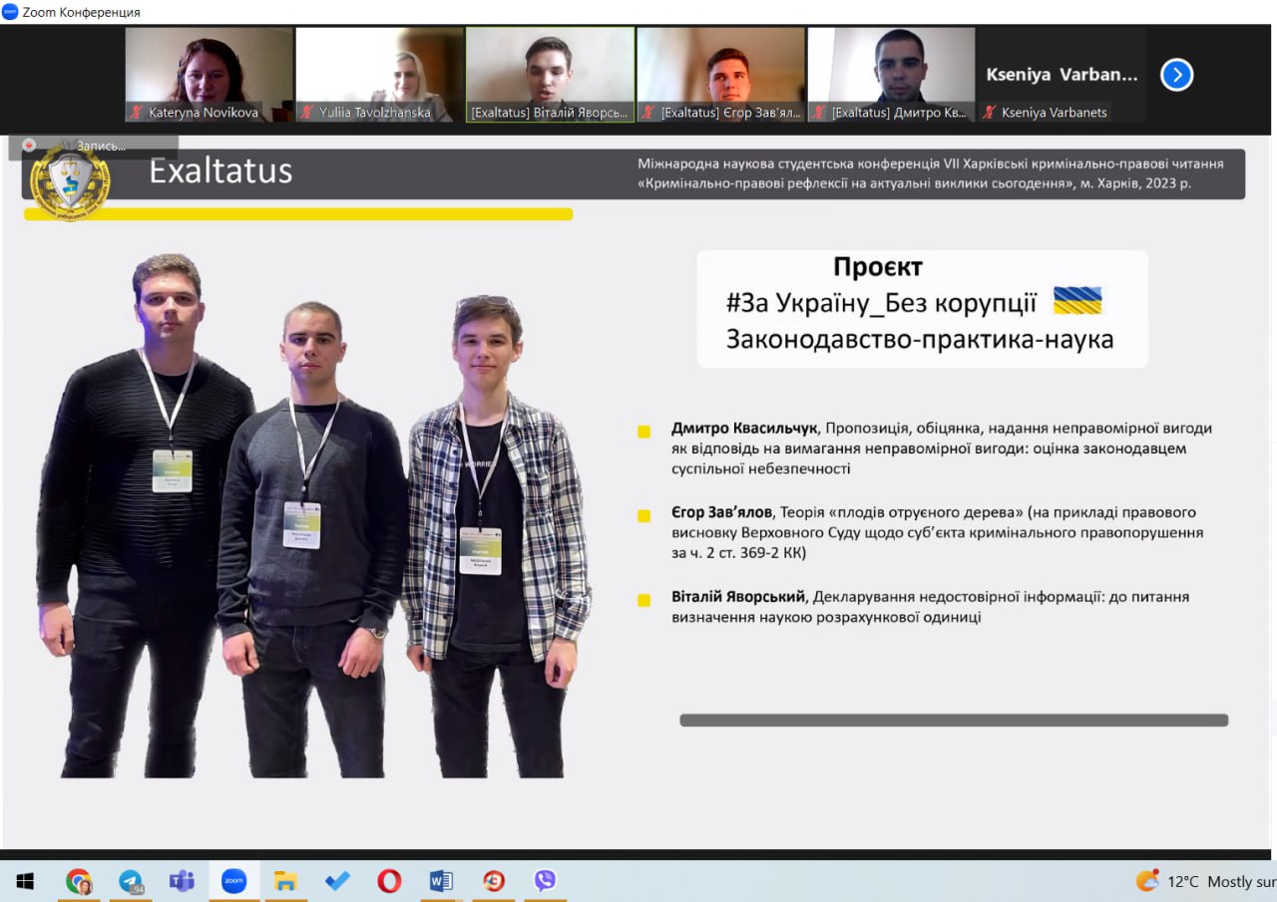The width and height of the screenshot is (1277, 902).
Task: Show next participants with the blue arrow
Action: tap(1176, 75)
